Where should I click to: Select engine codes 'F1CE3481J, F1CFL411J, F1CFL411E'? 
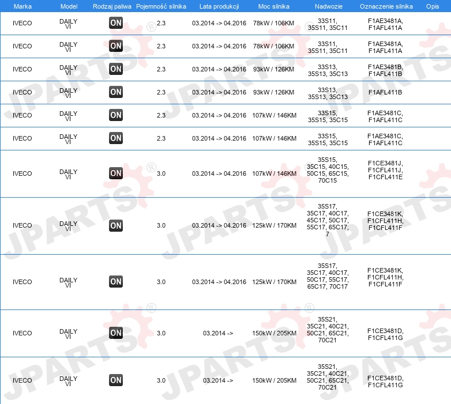click(x=385, y=170)
